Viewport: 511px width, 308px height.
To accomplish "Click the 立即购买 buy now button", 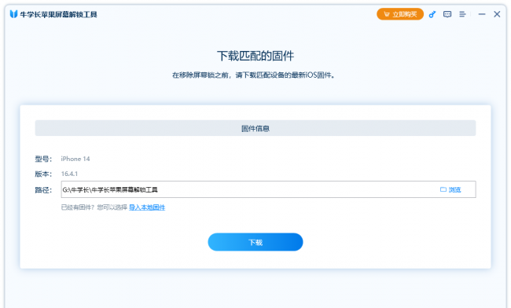I will pyautogui.click(x=400, y=14).
